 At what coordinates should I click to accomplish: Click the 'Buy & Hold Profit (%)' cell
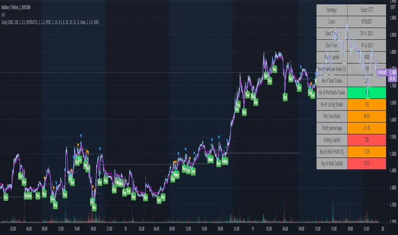point(332,152)
